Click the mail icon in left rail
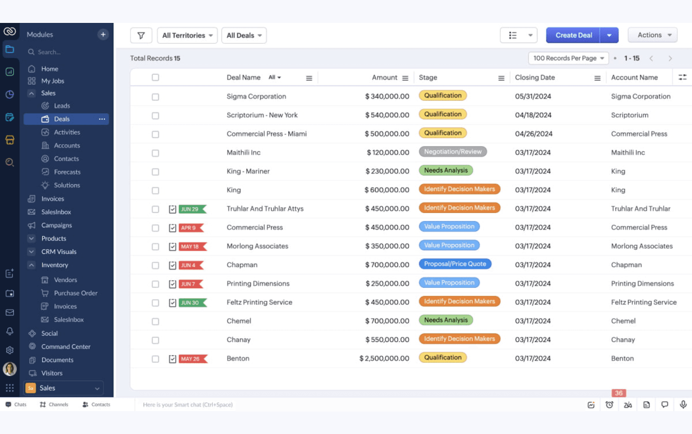The image size is (692, 434). pos(10,313)
